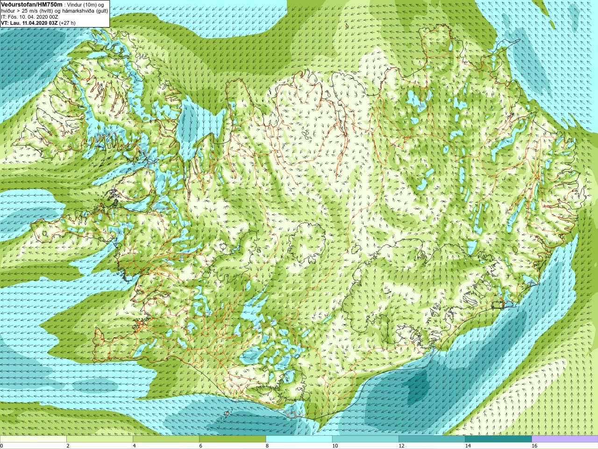Click the legend scale label "6"
Viewport: 598px width, 449px height.
(x=200, y=446)
